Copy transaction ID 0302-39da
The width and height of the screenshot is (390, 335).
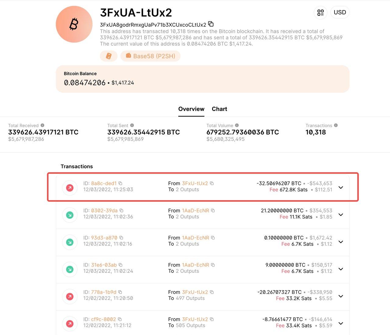(x=121, y=211)
